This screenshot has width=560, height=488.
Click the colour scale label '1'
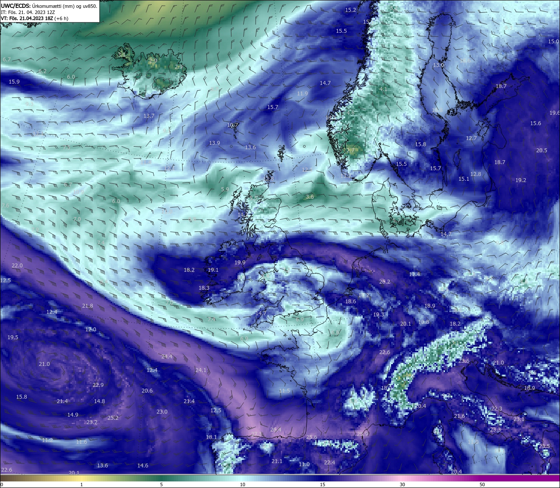82,484
